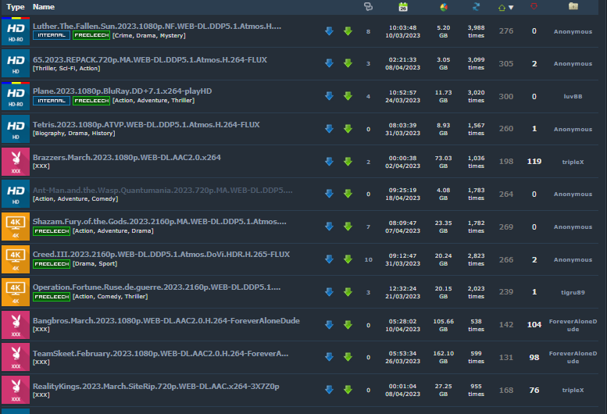Viewport: 607px width, 414px height.
Task: Open Luther.The.Fallen.Sun.2023.1080p torrent link
Action: 157,27
